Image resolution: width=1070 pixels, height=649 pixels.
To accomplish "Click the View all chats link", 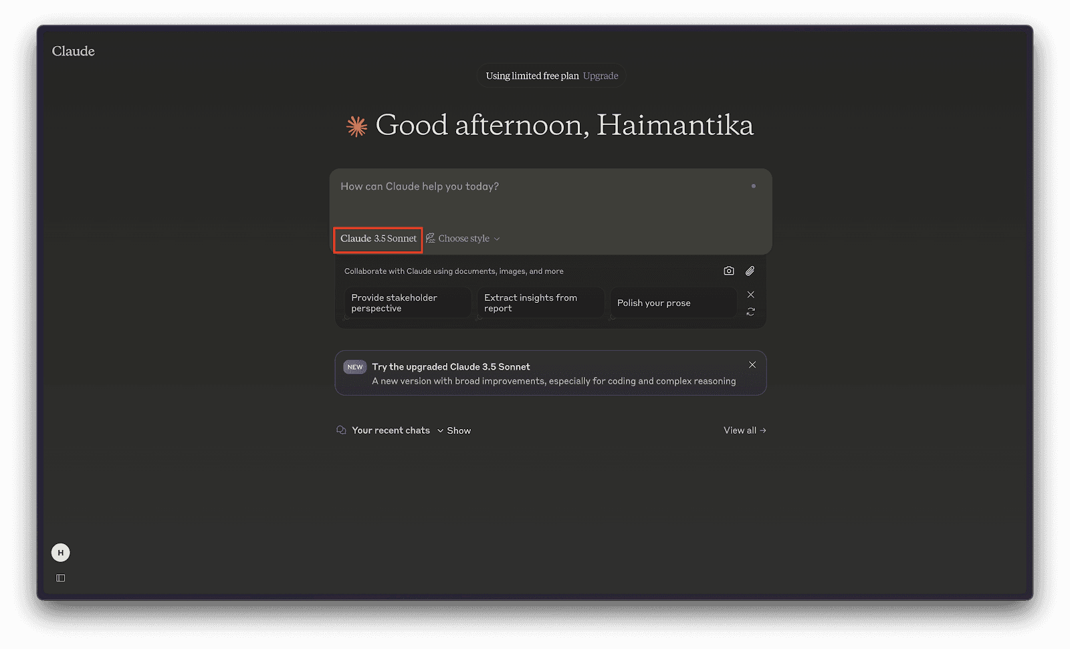I will click(745, 430).
